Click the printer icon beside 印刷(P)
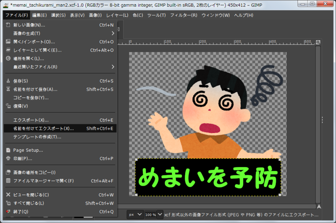Screen dimensions: 336x223 (x=8, y=158)
